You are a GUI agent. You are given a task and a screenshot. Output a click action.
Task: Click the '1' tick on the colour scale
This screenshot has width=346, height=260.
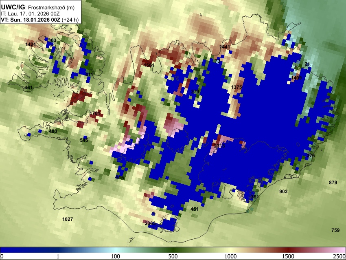coord(58,256)
